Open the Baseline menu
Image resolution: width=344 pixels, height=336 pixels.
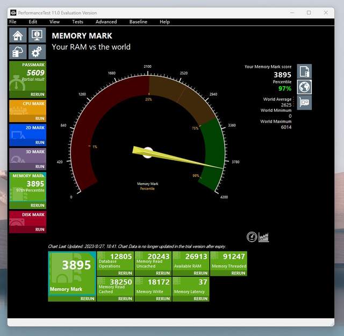click(138, 22)
